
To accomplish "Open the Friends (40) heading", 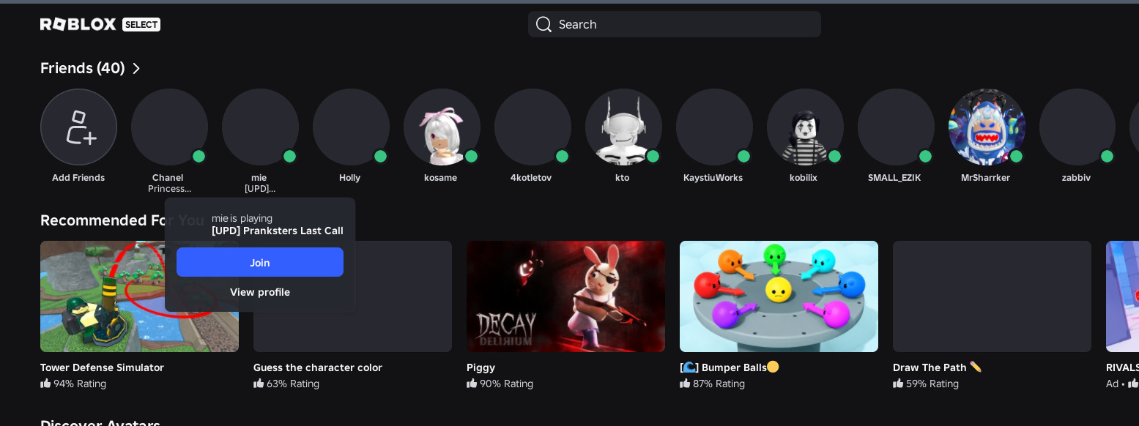I will (82, 68).
